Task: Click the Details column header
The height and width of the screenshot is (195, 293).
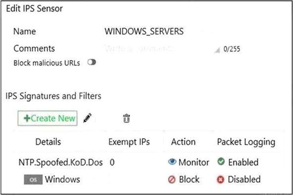Action: coord(48,142)
